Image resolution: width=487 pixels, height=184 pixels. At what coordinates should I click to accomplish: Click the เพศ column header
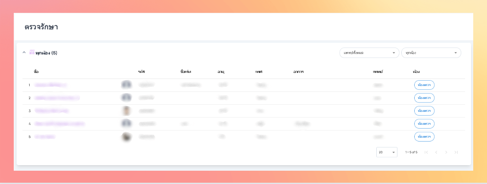pyautogui.click(x=259, y=72)
